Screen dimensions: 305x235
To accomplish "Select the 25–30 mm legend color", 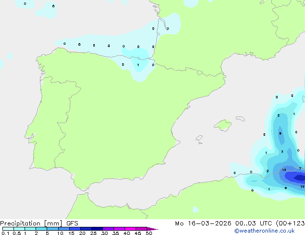I will click(97, 229).
